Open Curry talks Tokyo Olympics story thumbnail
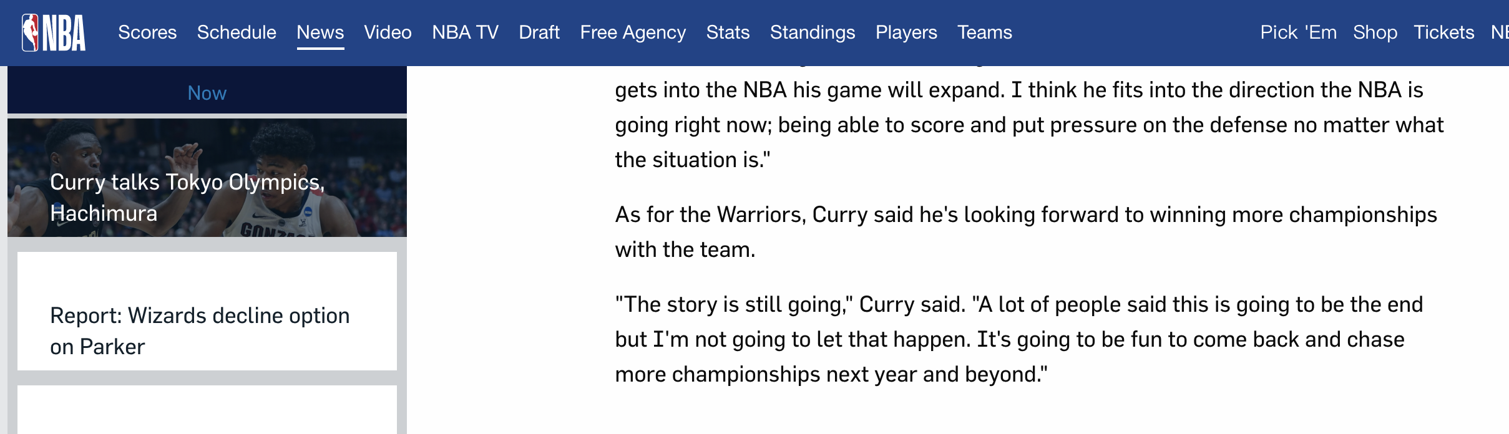The height and width of the screenshot is (434, 1509). pos(207,178)
